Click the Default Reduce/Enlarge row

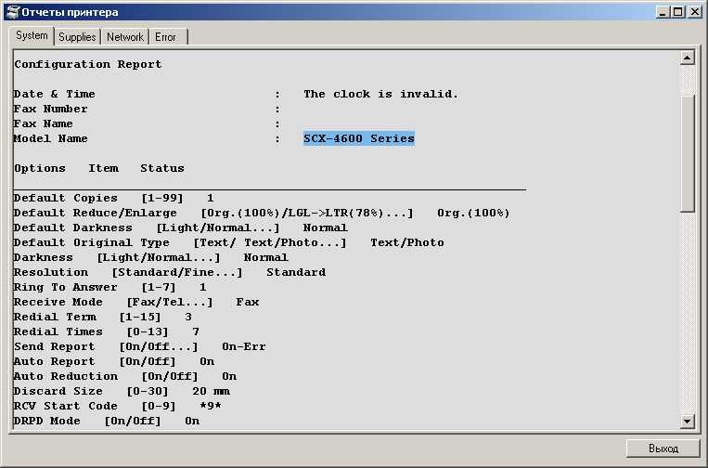click(262, 214)
